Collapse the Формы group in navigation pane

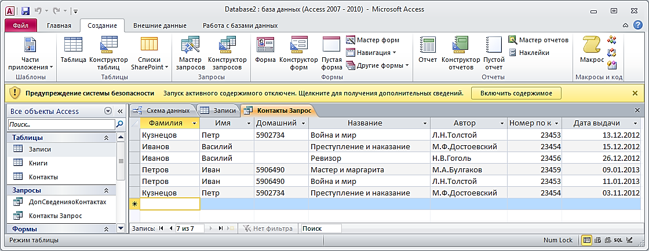[107, 228]
